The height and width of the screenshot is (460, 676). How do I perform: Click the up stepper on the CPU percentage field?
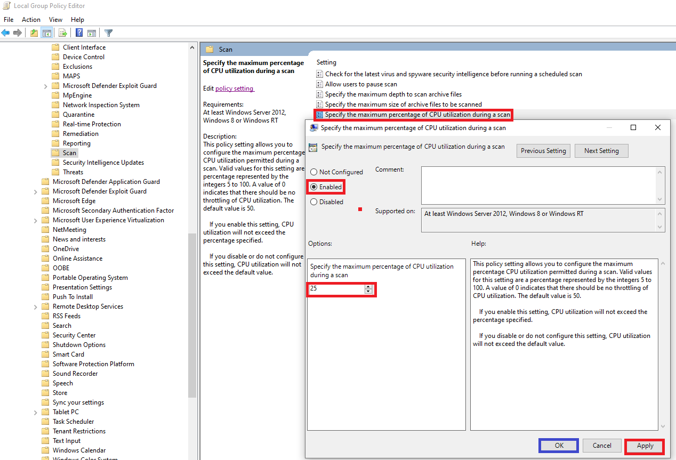point(368,287)
